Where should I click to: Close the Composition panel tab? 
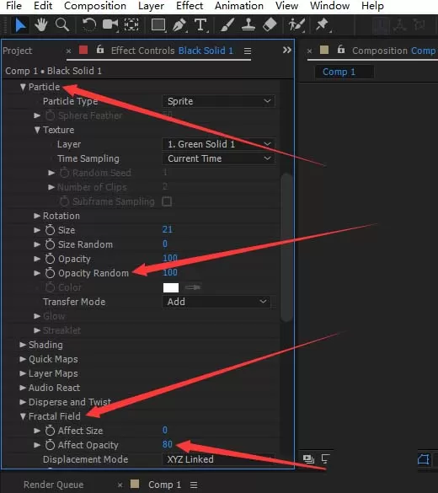click(309, 51)
